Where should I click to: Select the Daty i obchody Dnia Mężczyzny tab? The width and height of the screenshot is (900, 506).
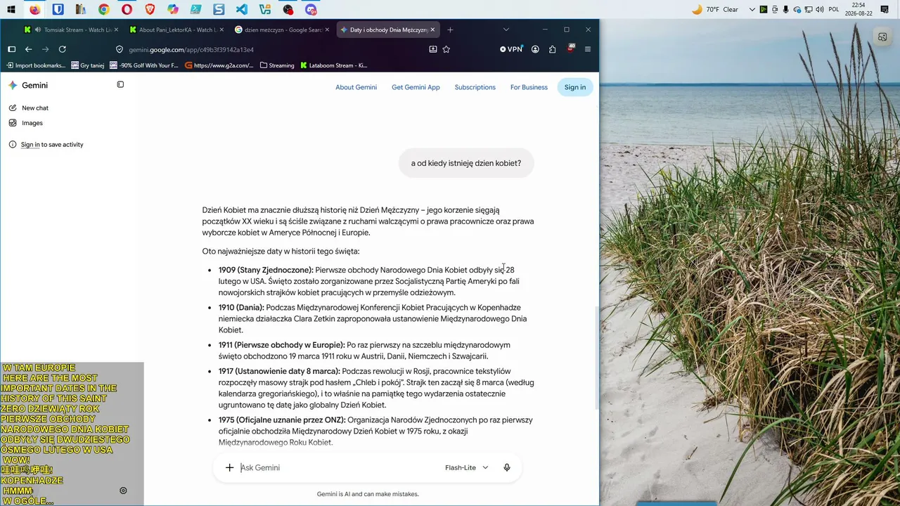(x=389, y=30)
